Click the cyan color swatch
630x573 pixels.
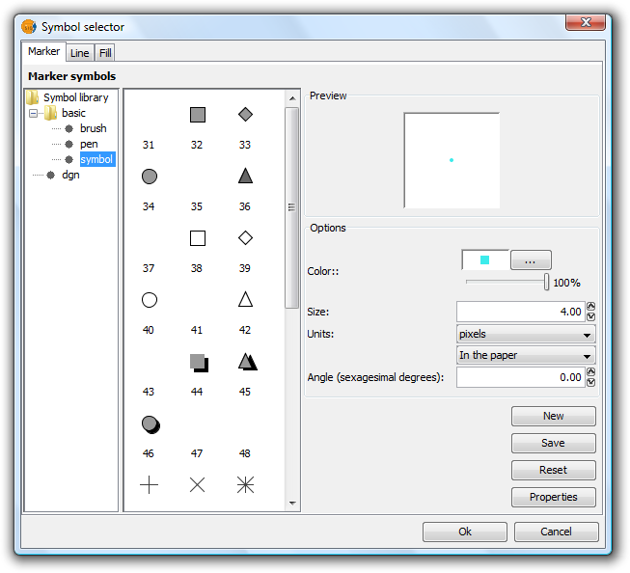click(485, 260)
